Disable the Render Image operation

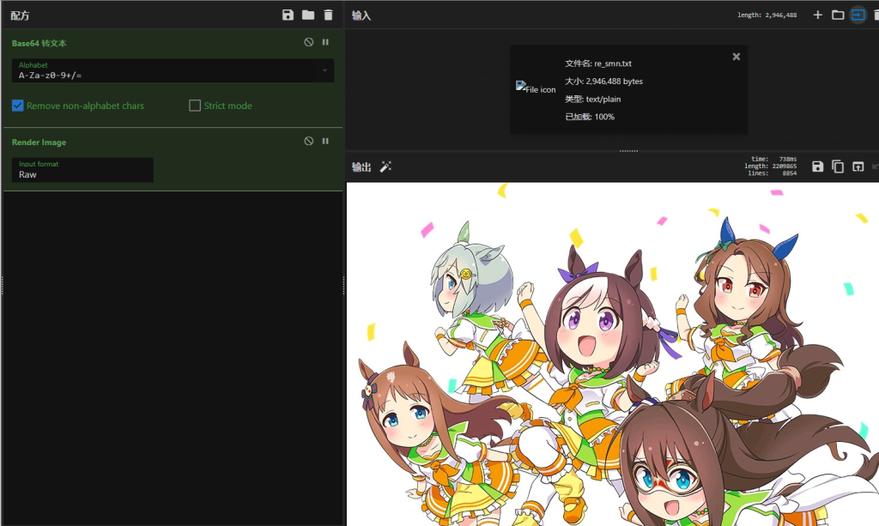(x=308, y=142)
